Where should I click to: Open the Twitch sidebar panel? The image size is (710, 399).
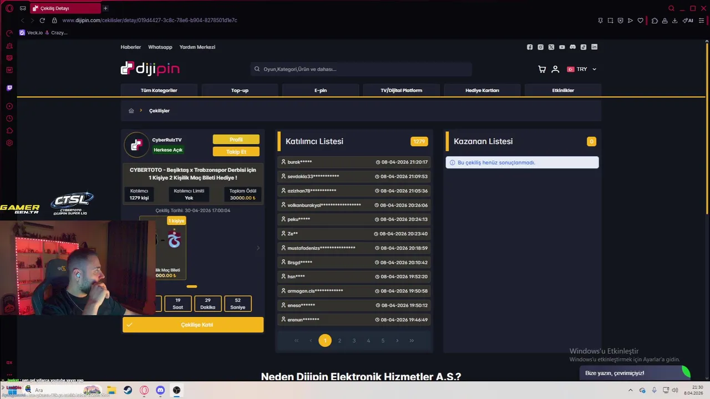(x=9, y=88)
